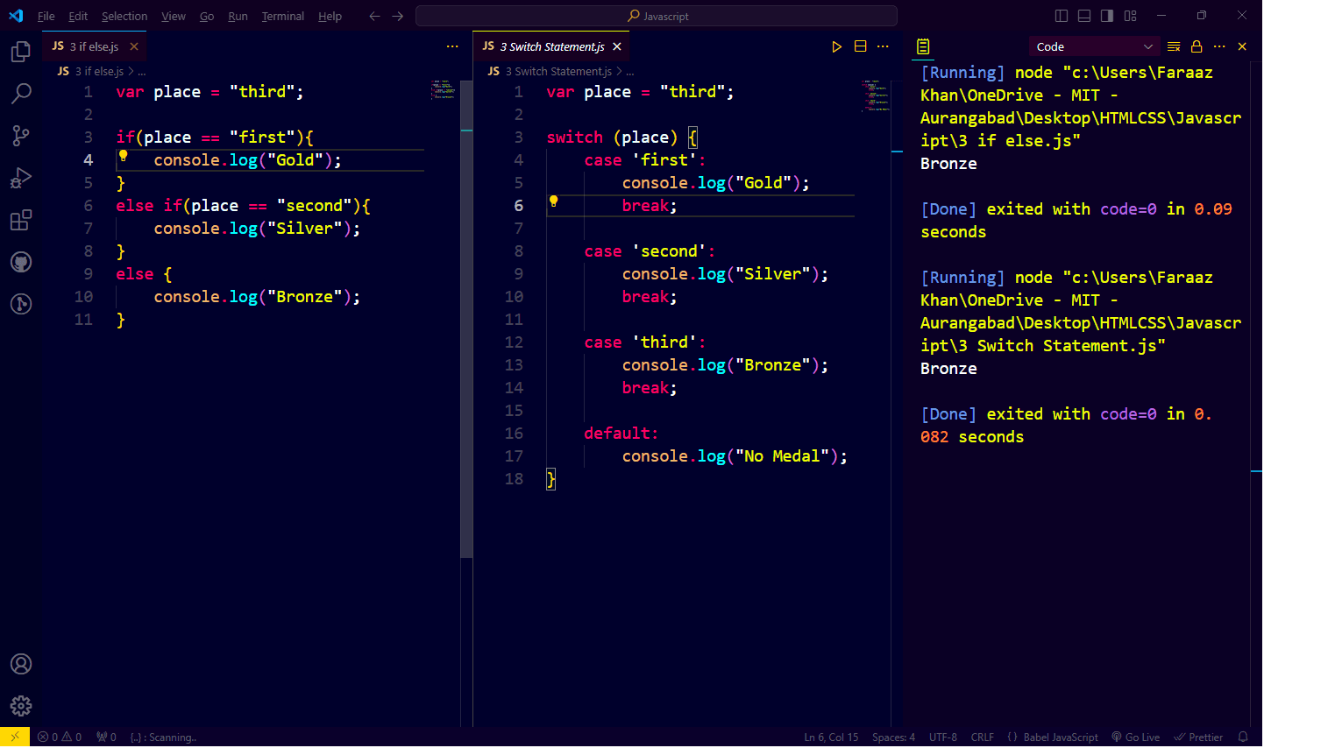Run code with the play icon
Screen dimensions: 1335x748
pyautogui.click(x=836, y=46)
